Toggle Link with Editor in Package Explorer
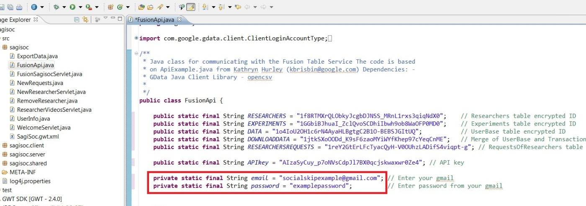Viewport: 586px width, 206px height. click(x=85, y=19)
